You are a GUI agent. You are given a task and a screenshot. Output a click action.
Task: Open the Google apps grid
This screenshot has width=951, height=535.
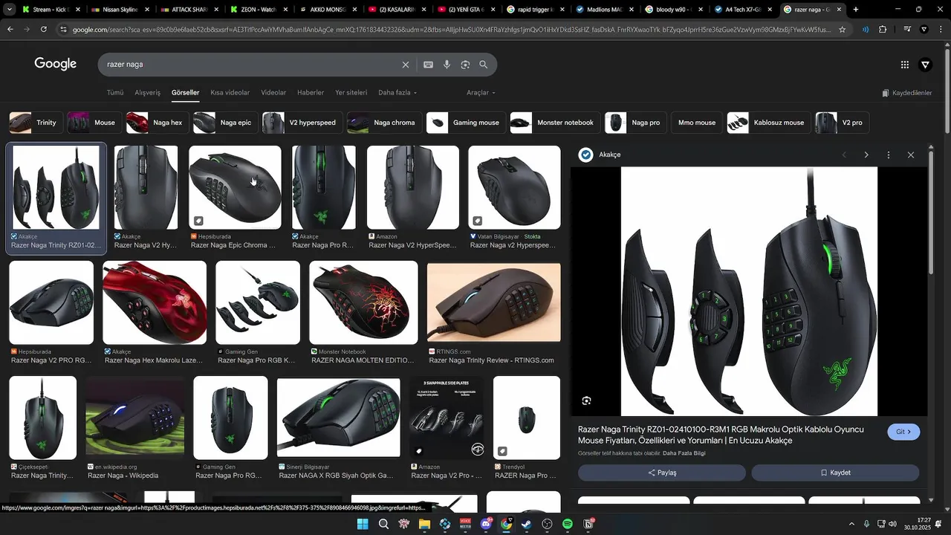click(x=905, y=65)
